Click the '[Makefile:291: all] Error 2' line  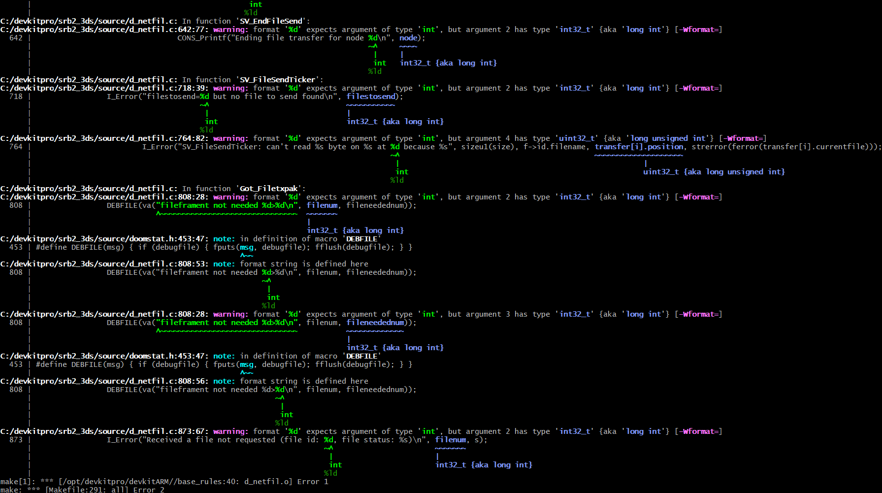pos(104,490)
